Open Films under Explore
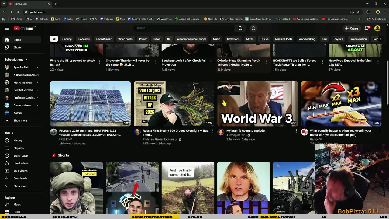The width and height of the screenshot is (389, 219). coord(21,212)
